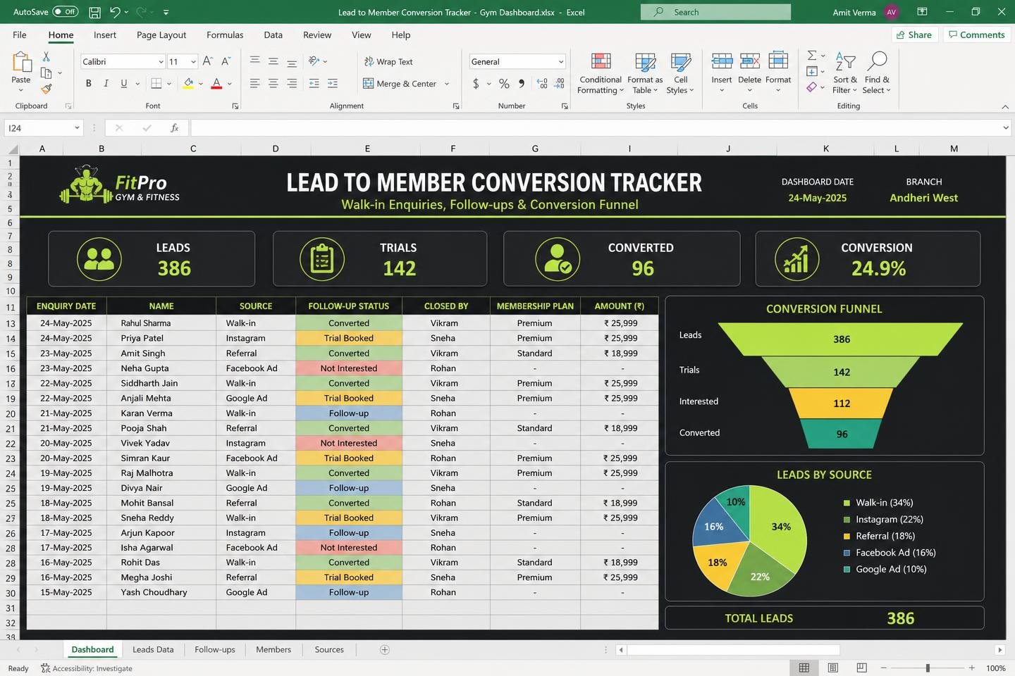Switch to the Leads Data sheet
Image resolution: width=1015 pixels, height=676 pixels.
pyautogui.click(x=153, y=649)
